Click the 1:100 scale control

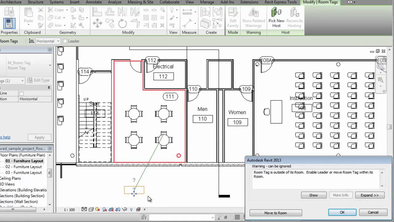pos(70,210)
